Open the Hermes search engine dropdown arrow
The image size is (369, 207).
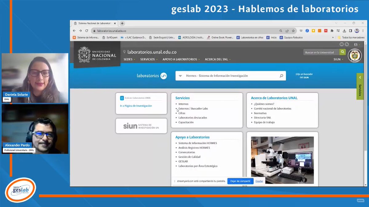coord(180,76)
